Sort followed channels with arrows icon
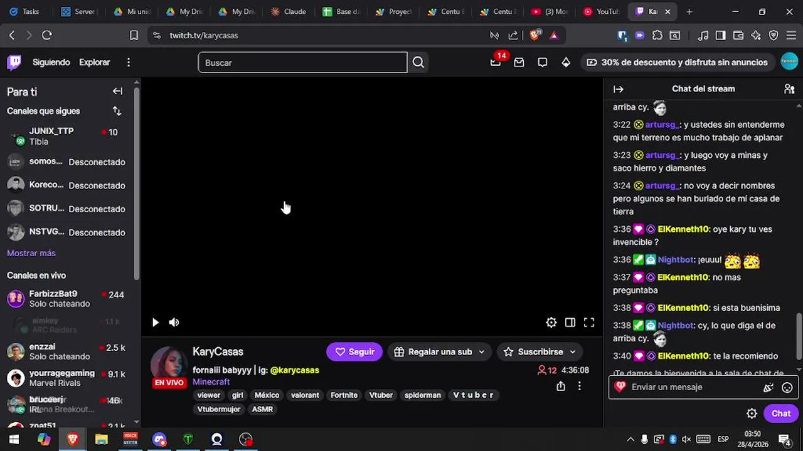This screenshot has height=451, width=803. point(117,111)
